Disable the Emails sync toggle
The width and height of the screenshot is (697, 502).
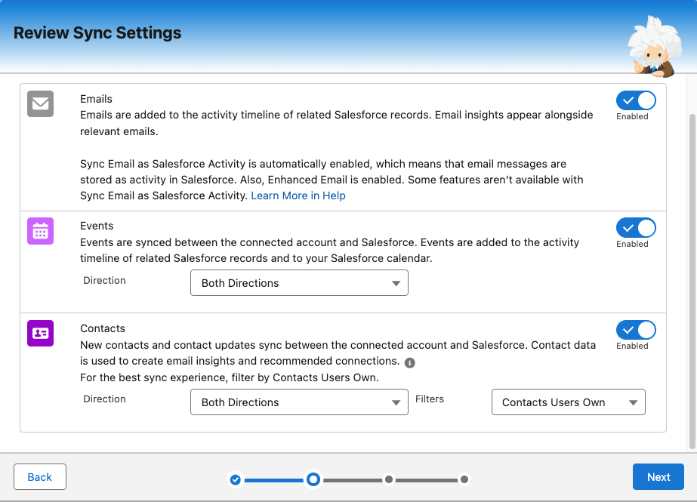point(636,100)
